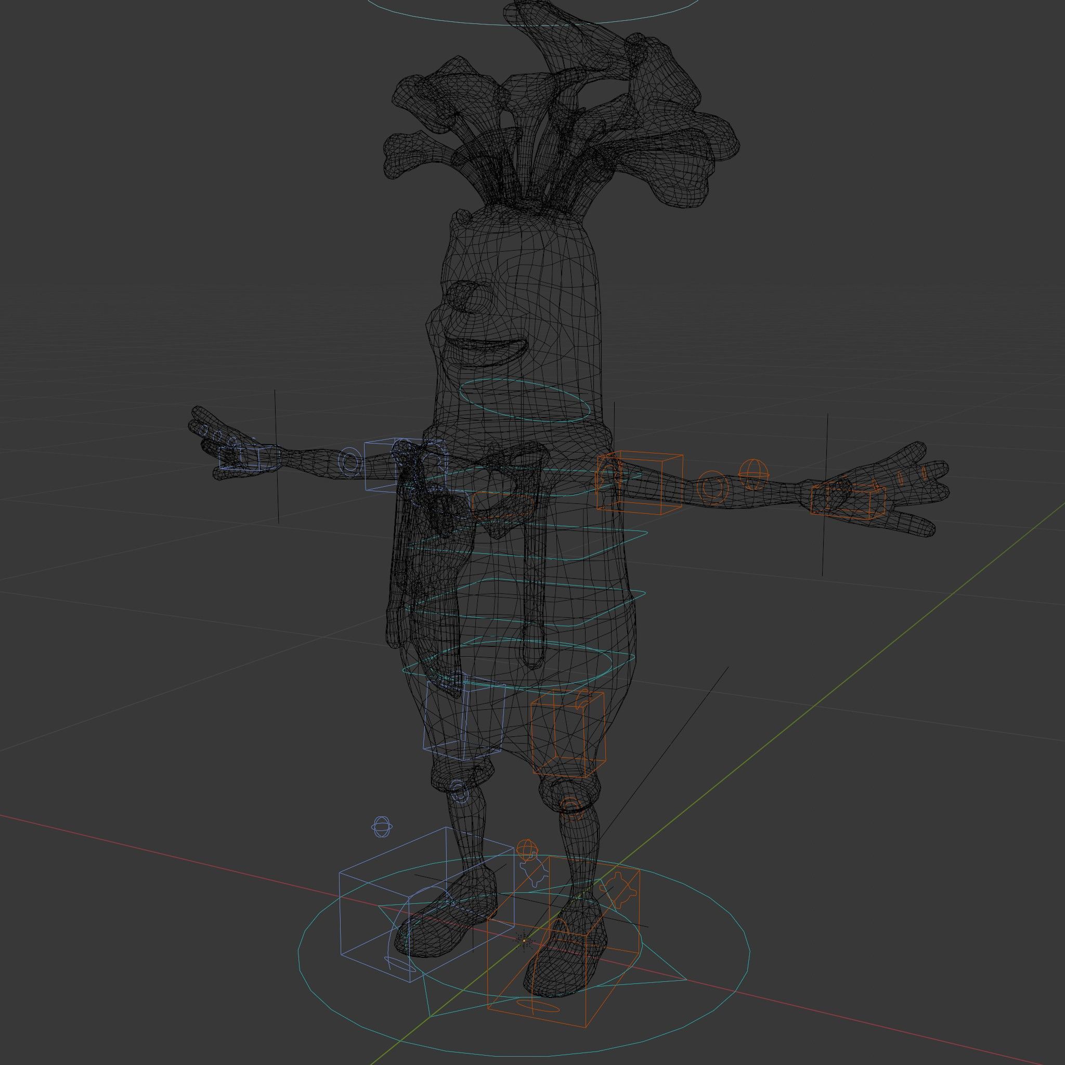Click the lavender elbow ring control

(350, 461)
